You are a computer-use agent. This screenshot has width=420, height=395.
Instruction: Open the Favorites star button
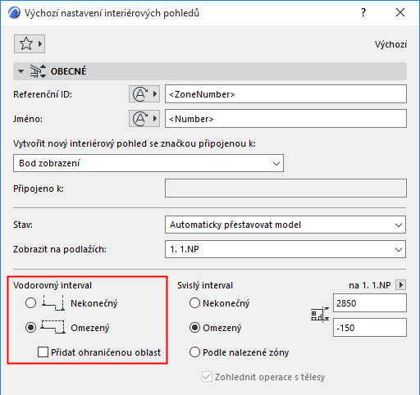coord(30,43)
